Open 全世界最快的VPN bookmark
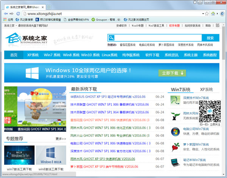The image size is (227, 178). [x=76, y=19]
